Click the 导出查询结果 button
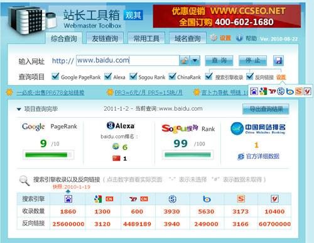The width and height of the screenshot is (314, 243). 266,109
